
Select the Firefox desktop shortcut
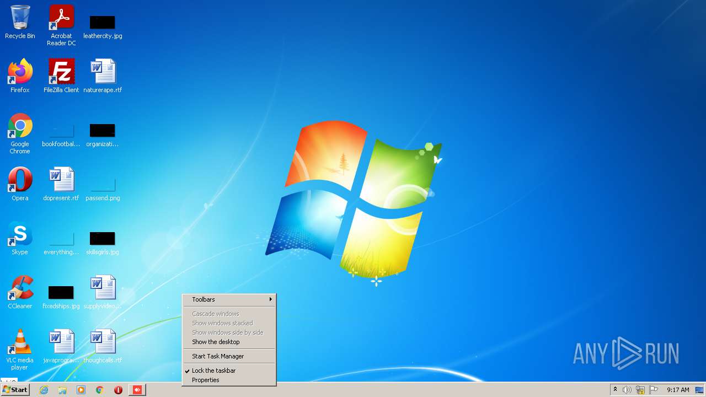coord(20,76)
